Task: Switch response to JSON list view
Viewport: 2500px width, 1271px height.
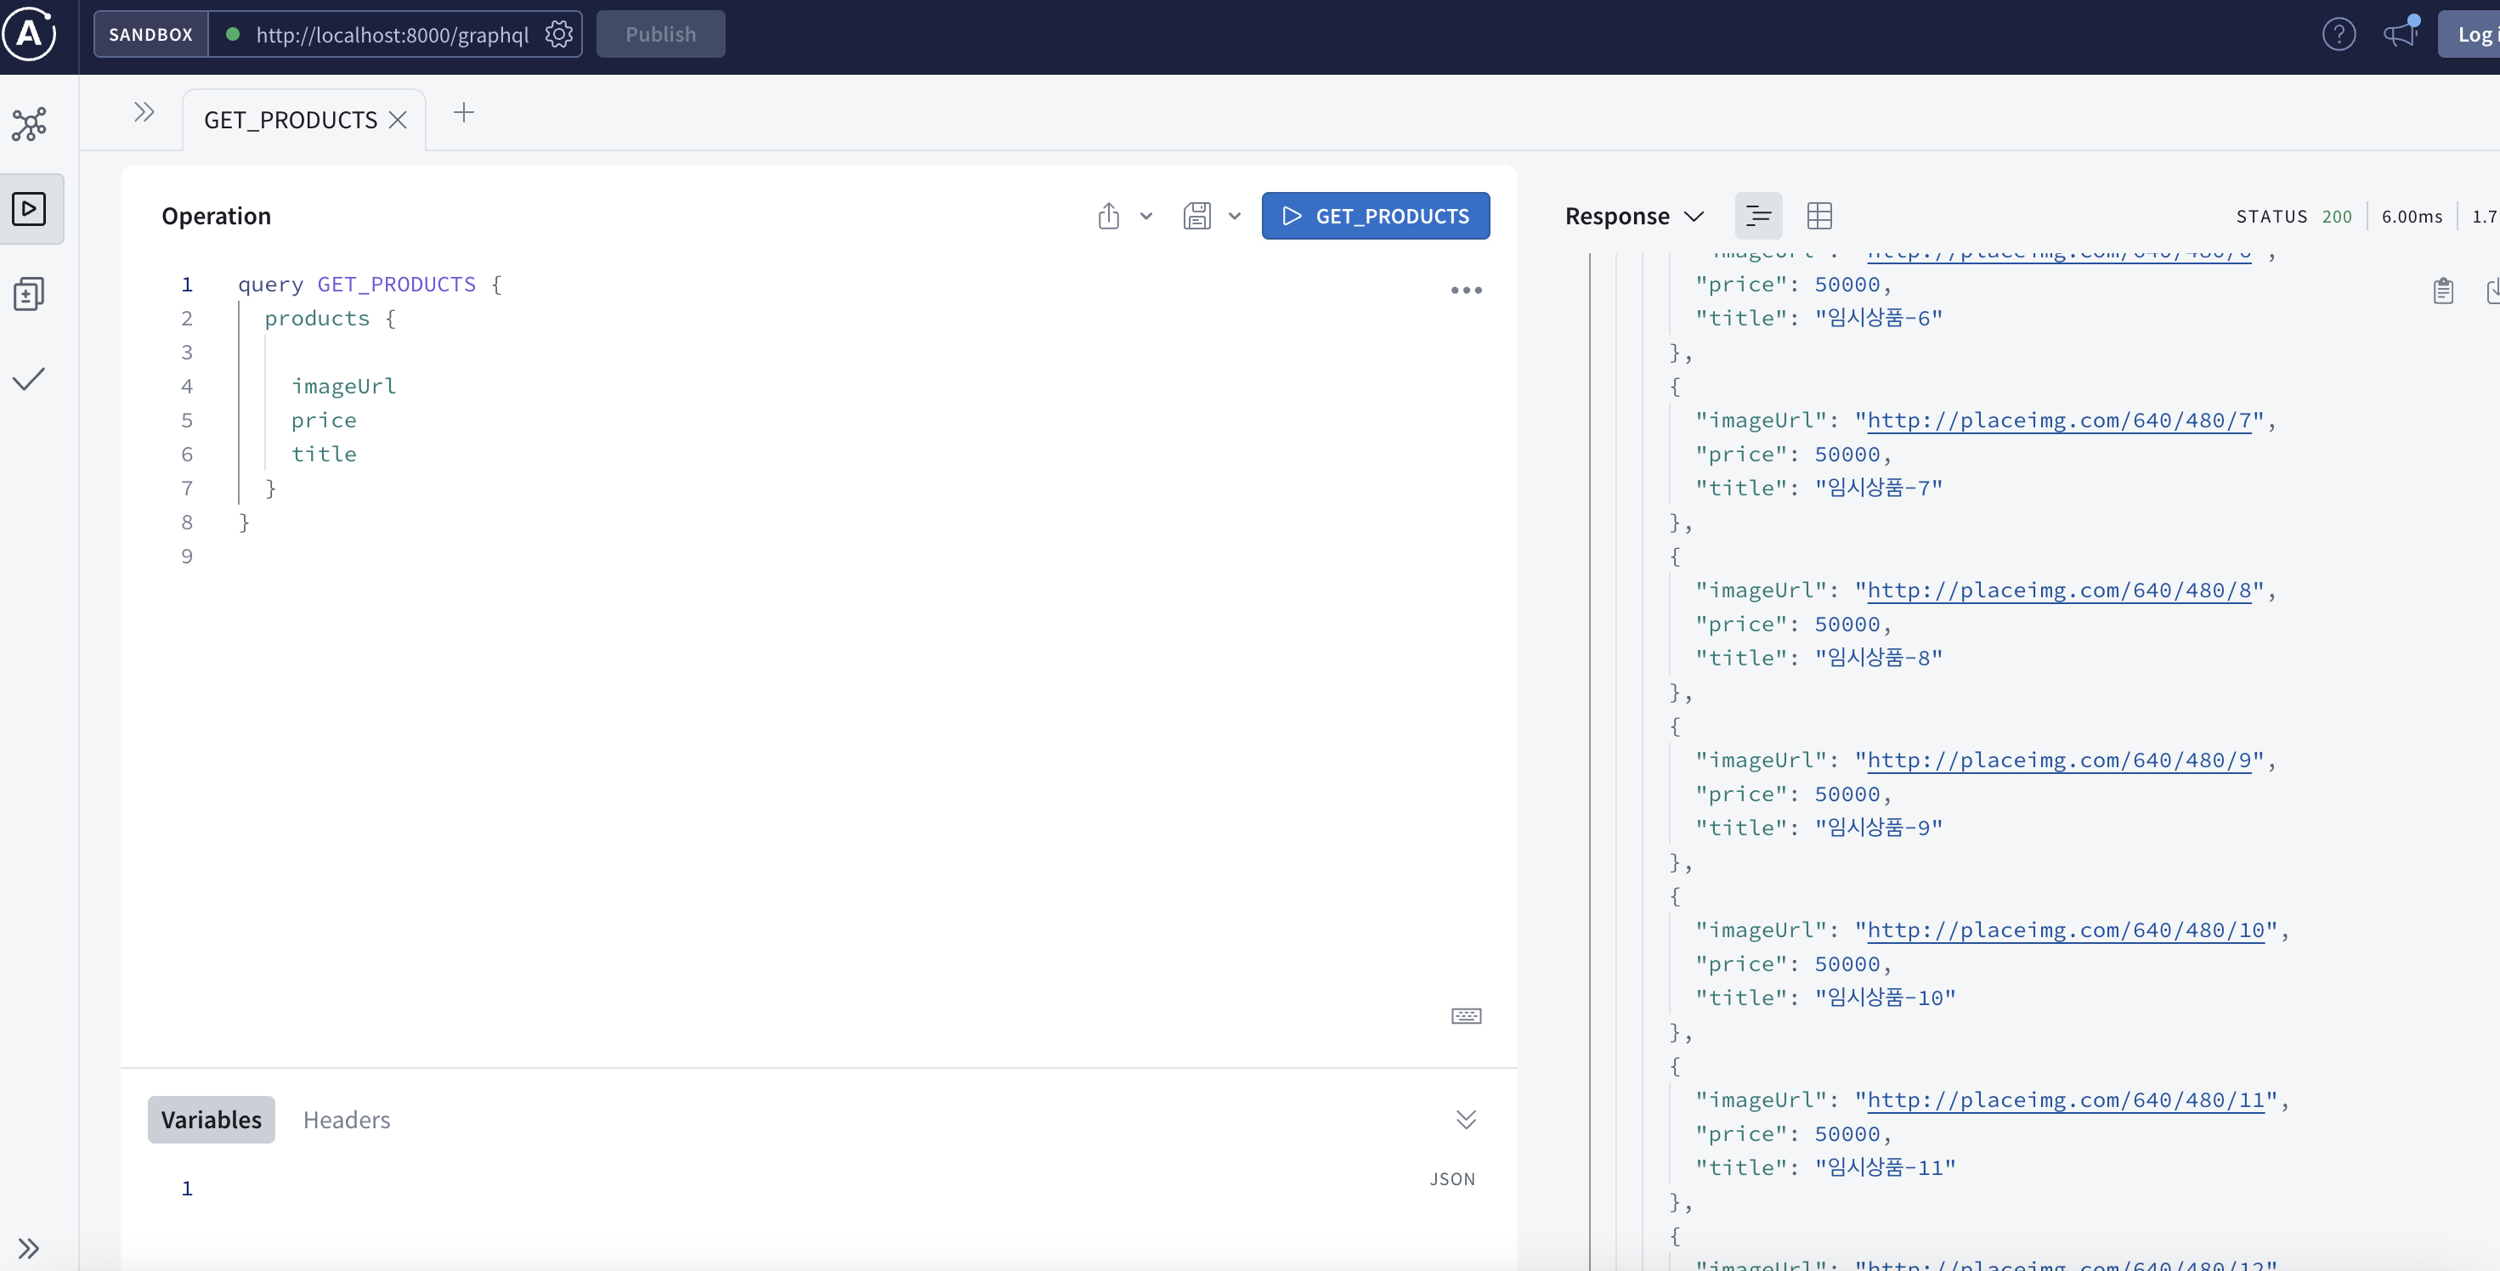Action: click(1757, 216)
